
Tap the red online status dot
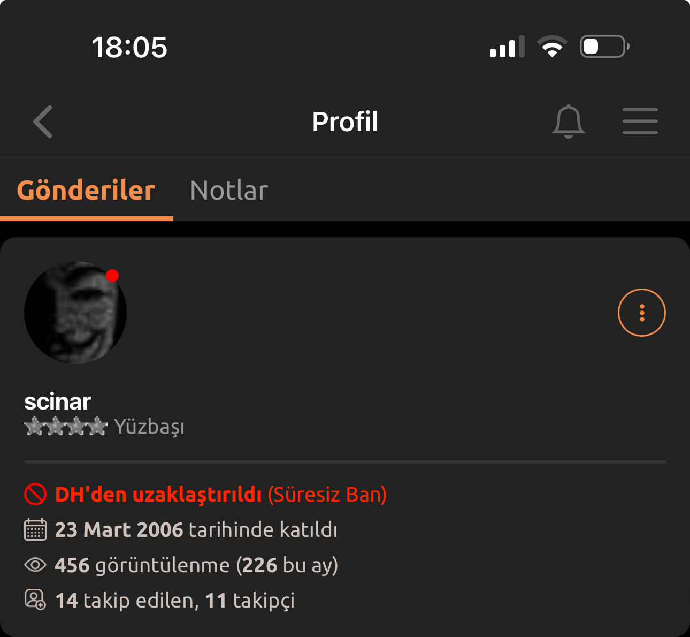click(112, 276)
